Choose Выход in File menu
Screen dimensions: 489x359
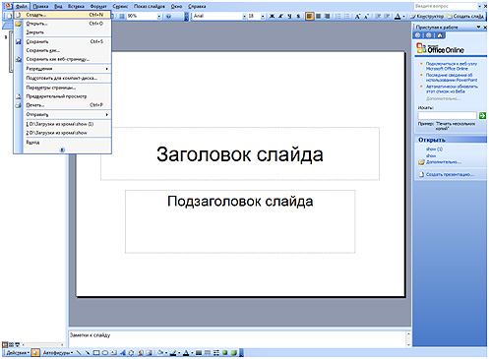click(62, 143)
